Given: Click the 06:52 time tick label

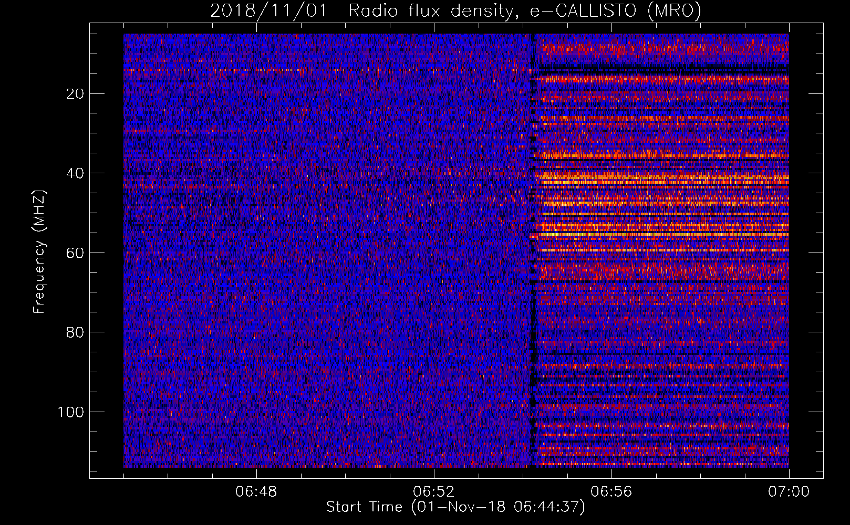Looking at the screenshot, I should coord(434,492).
